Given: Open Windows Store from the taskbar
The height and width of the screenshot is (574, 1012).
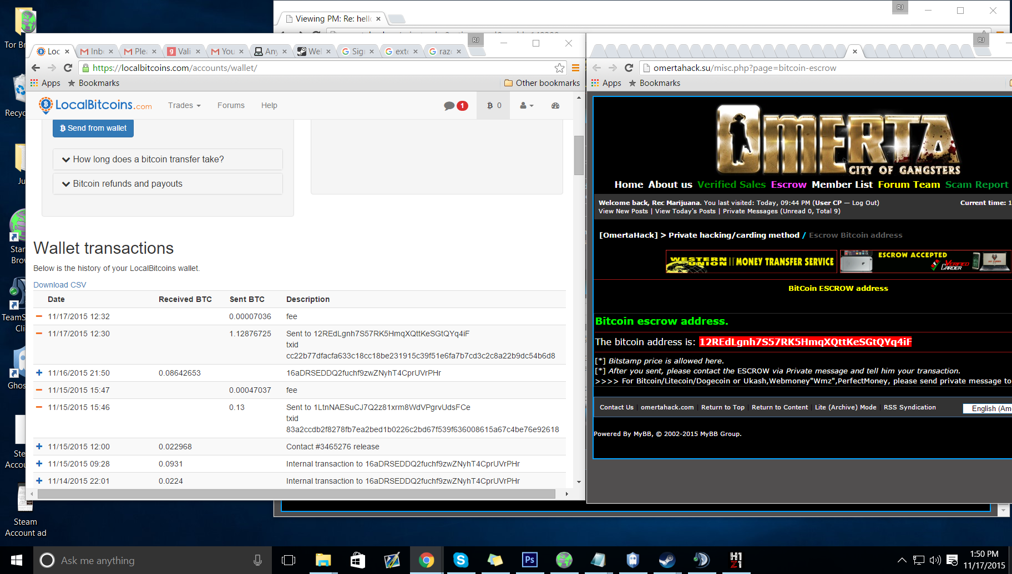Looking at the screenshot, I should click(358, 560).
